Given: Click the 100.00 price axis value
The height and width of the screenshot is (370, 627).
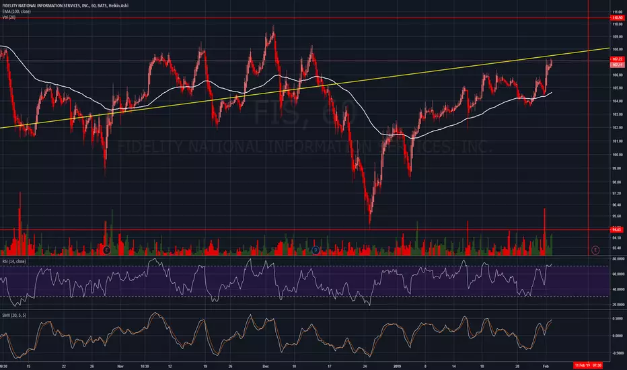Looking at the screenshot, I should point(617,155).
